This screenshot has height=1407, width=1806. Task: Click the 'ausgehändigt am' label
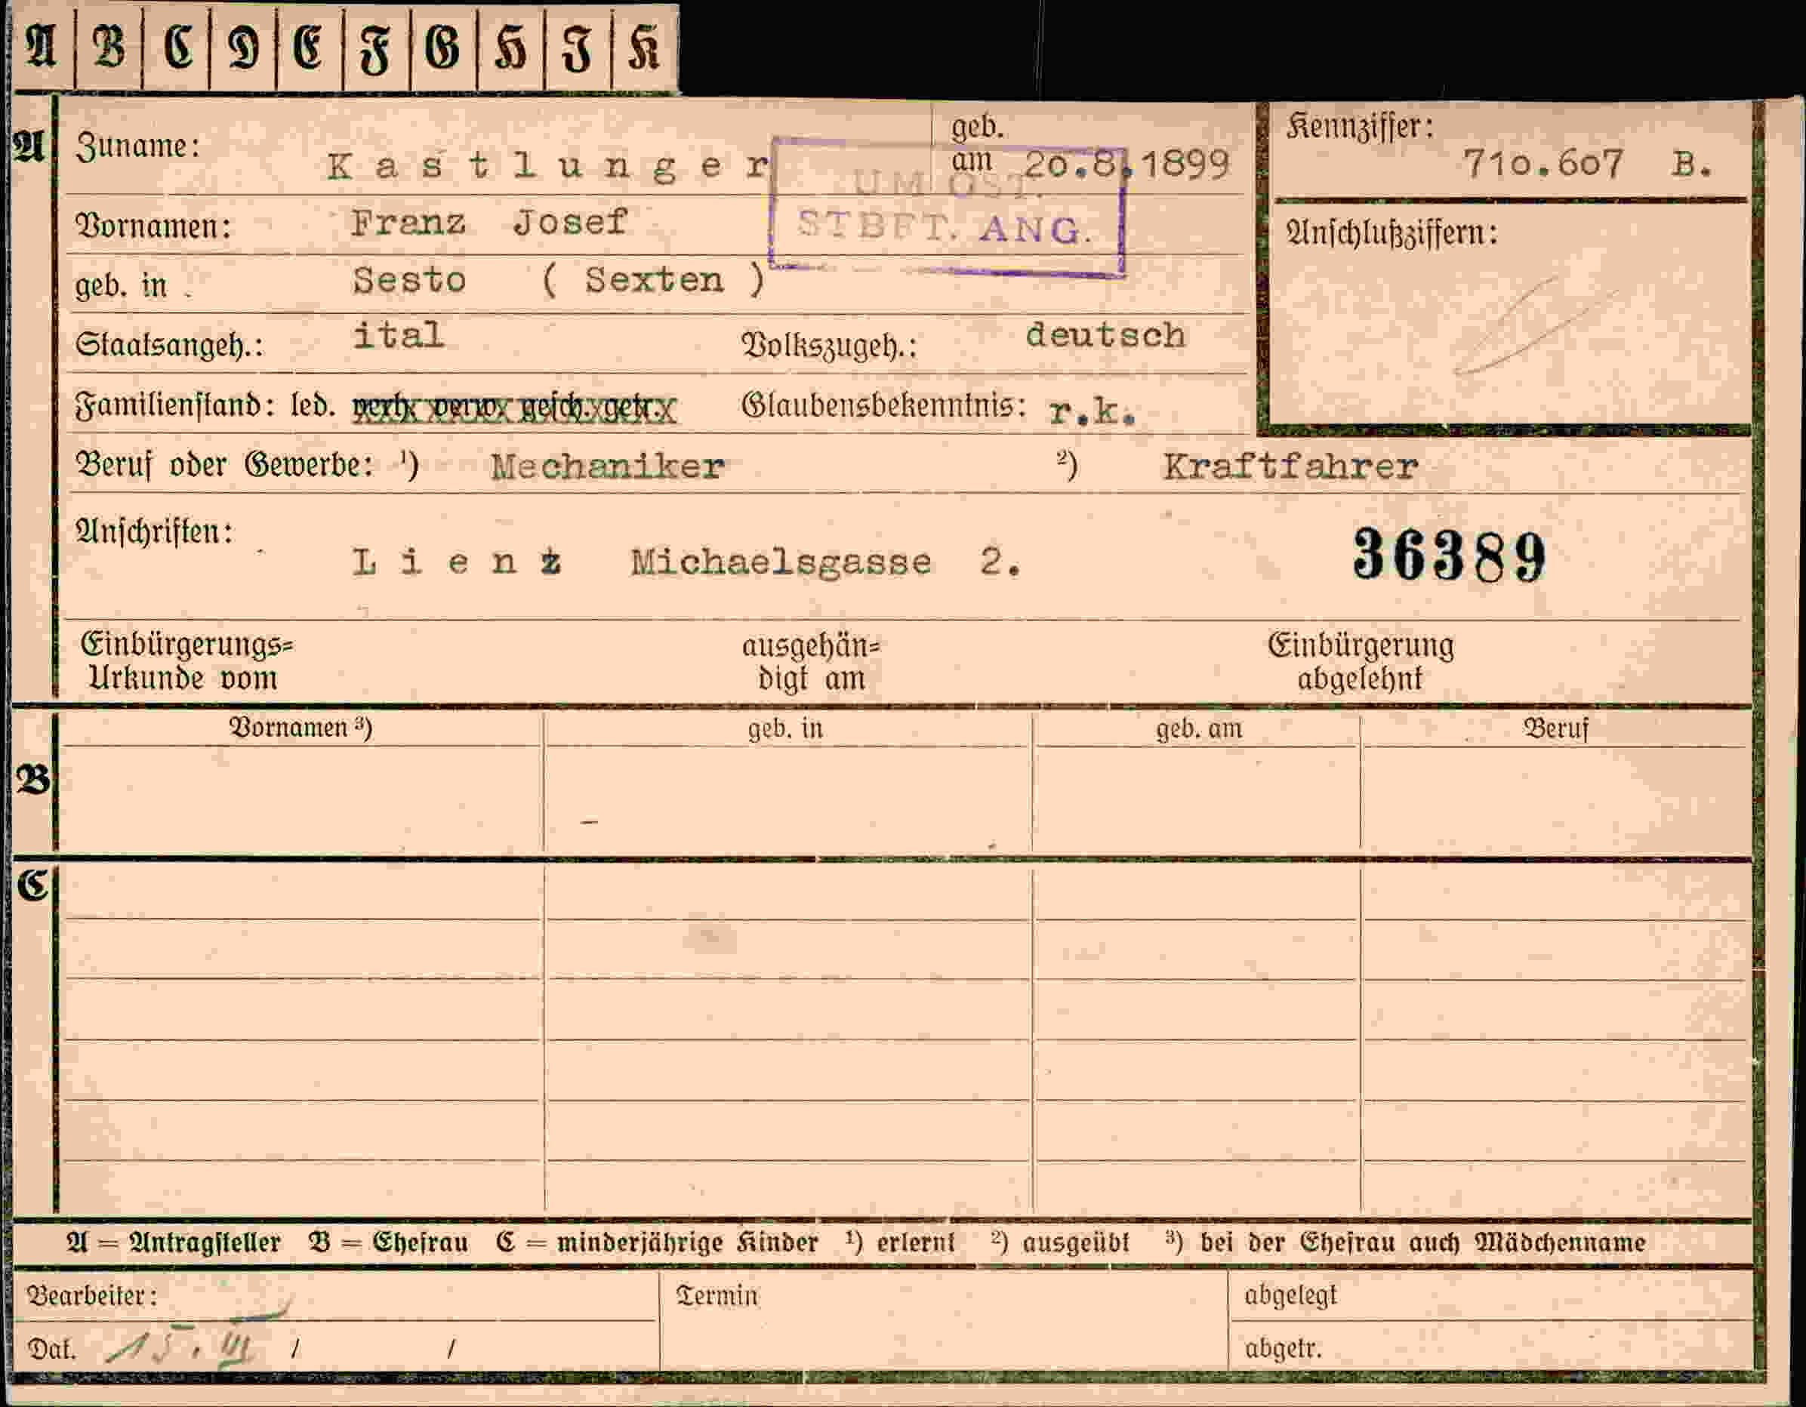coord(811,662)
